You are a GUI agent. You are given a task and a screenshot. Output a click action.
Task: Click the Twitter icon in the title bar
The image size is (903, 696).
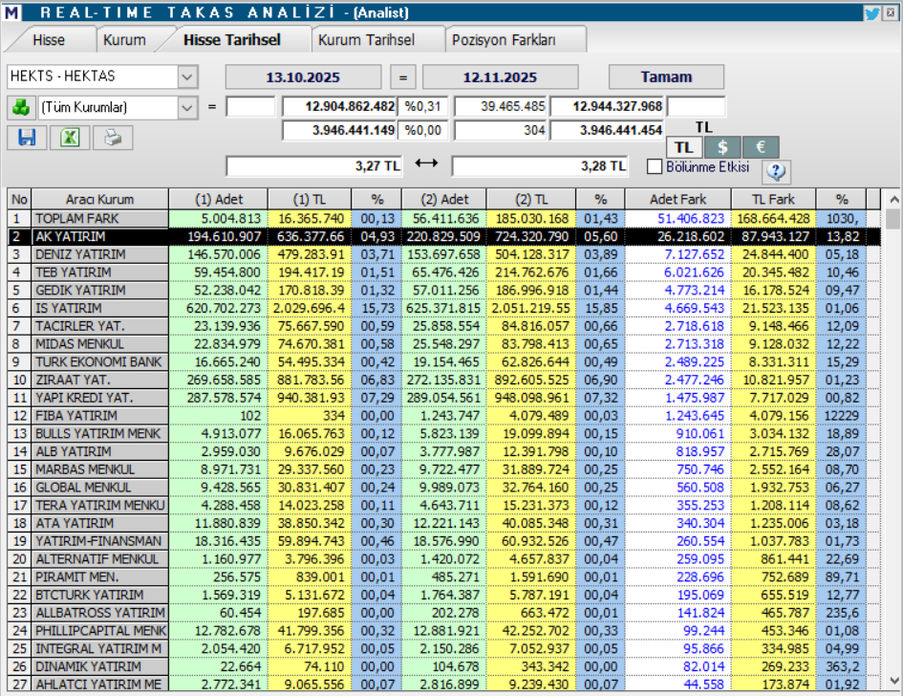pos(871,11)
